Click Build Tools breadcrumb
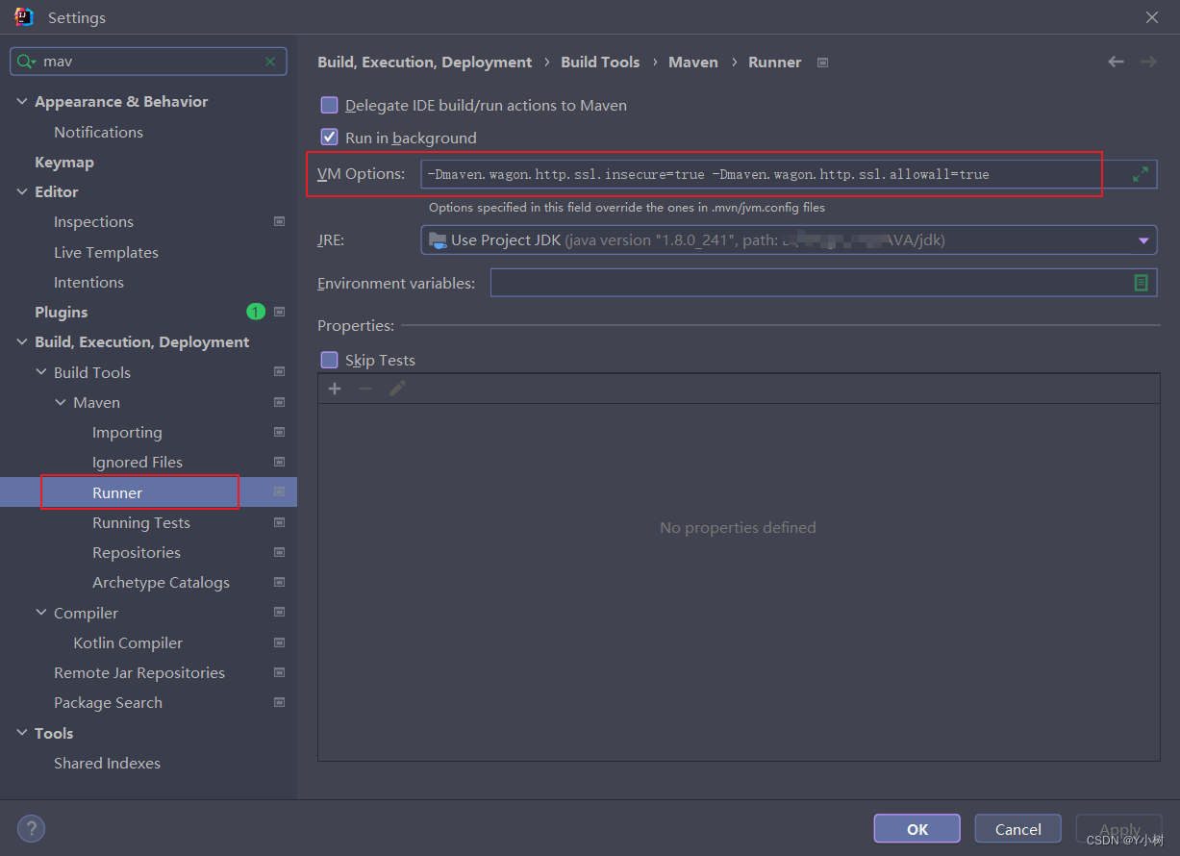The width and height of the screenshot is (1180, 856). 600,62
